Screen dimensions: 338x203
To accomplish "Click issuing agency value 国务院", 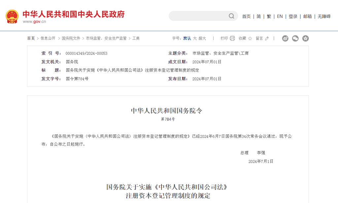I will click(72, 62).
